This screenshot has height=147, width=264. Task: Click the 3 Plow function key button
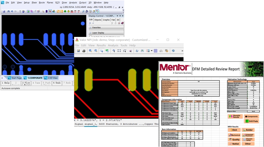26,83
